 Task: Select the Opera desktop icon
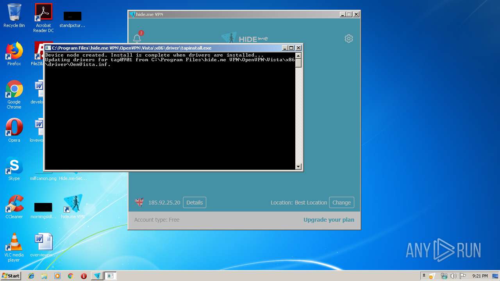point(14,130)
